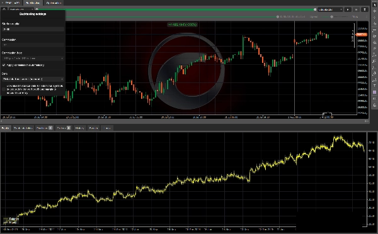Open the timeframe dropdown beside the settings icon
Screen dimensions: 378x234
21,9
